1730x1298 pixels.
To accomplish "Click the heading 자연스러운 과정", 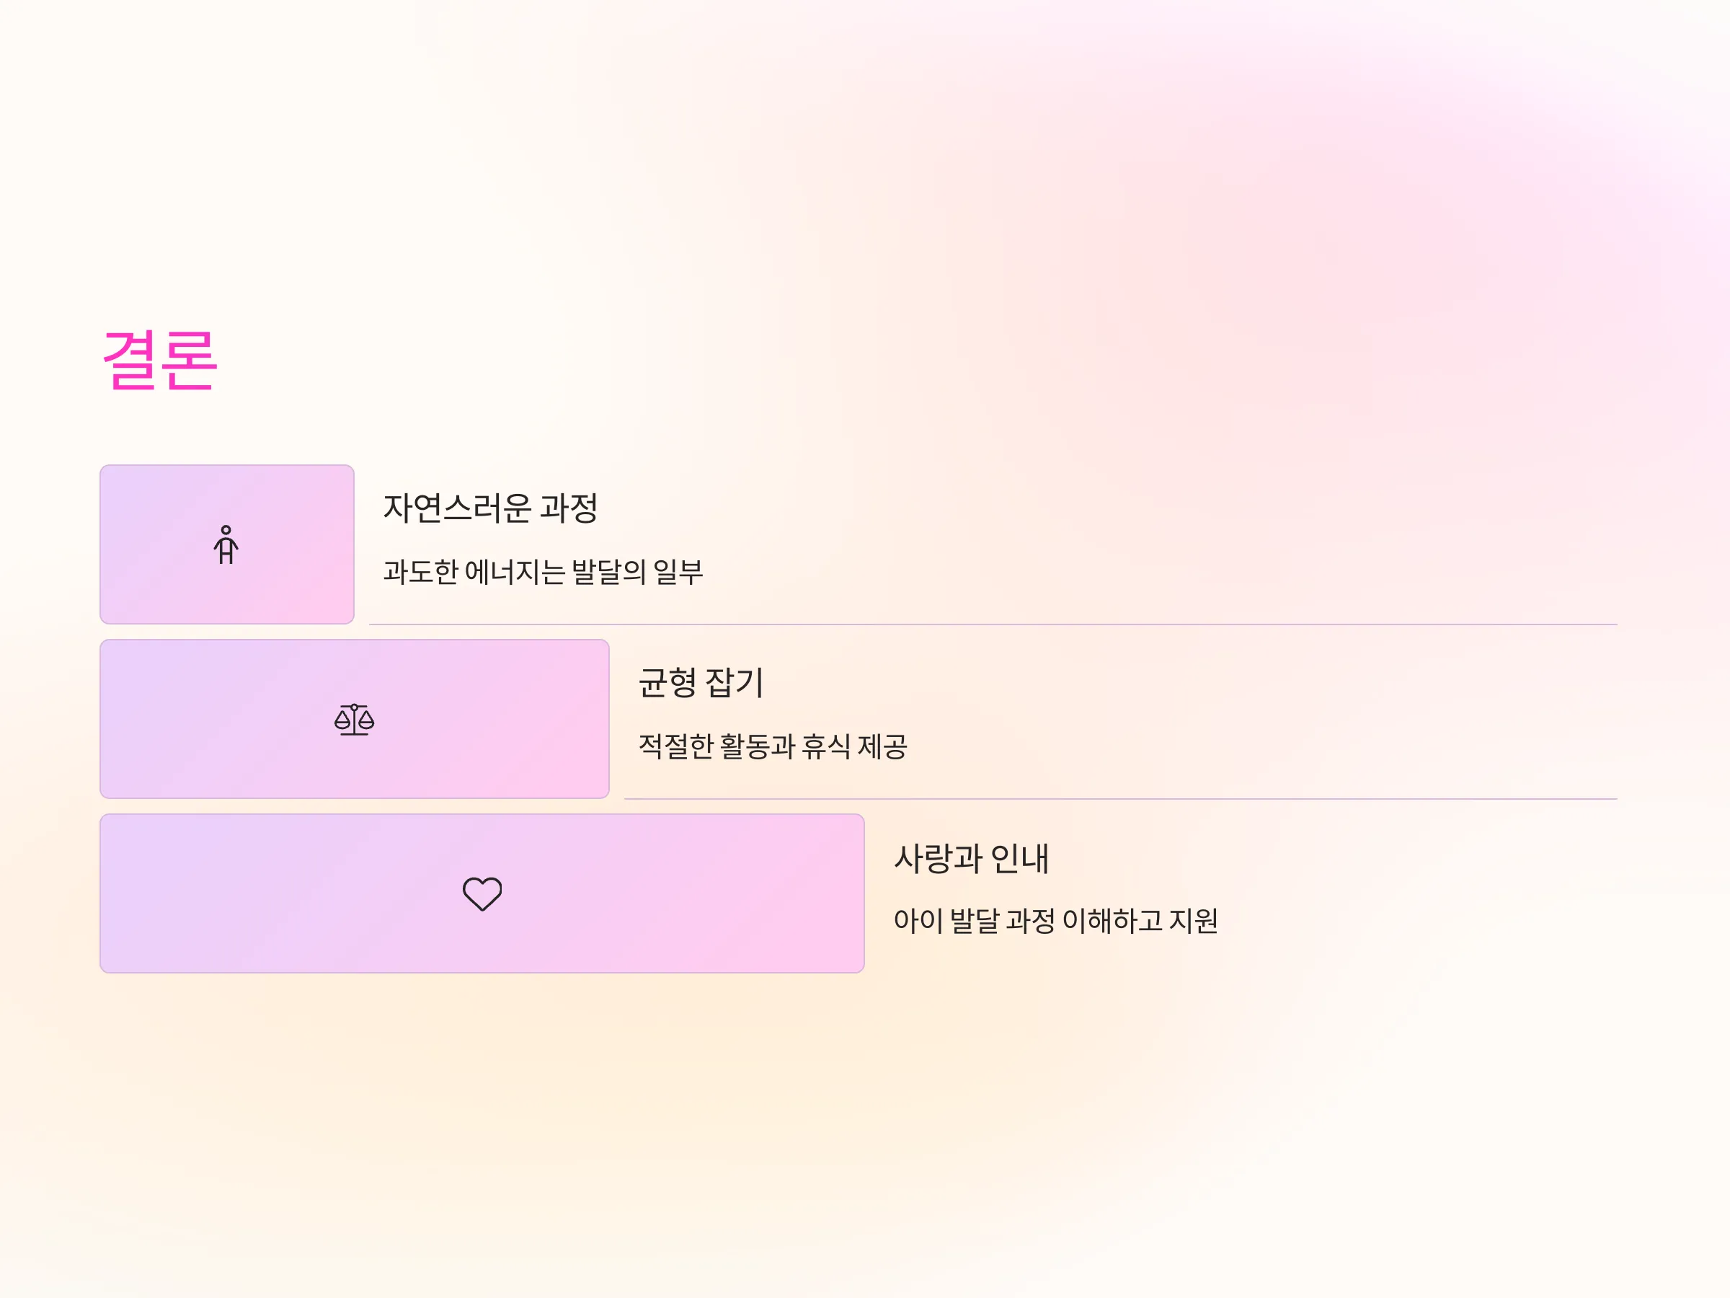I will 490,508.
